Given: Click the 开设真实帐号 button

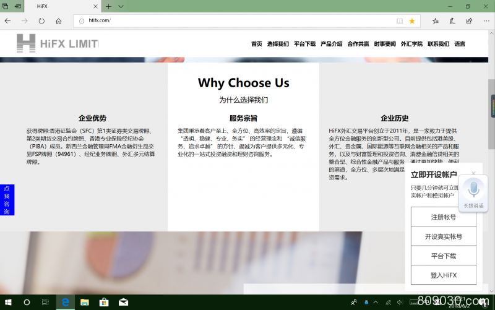Looking at the screenshot, I should (x=444, y=236).
